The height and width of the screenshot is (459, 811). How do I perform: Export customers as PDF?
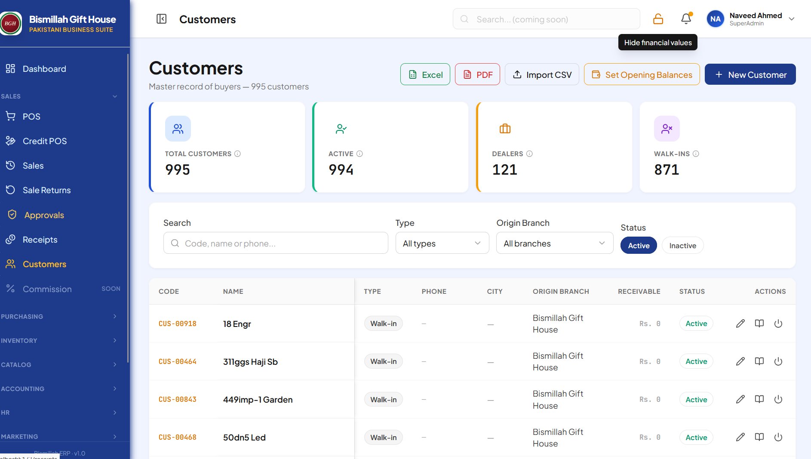click(477, 74)
